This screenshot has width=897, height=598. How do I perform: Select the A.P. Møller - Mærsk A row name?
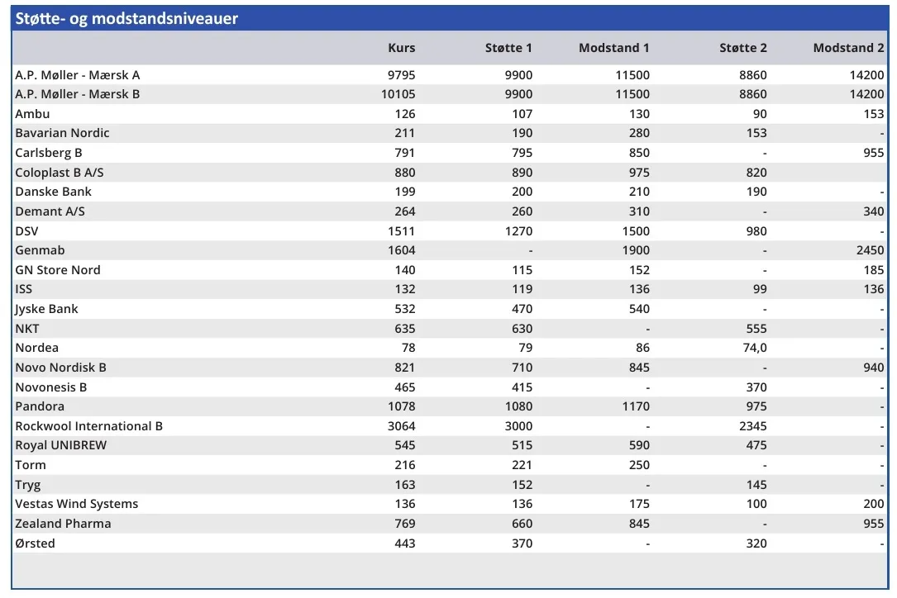click(x=78, y=75)
